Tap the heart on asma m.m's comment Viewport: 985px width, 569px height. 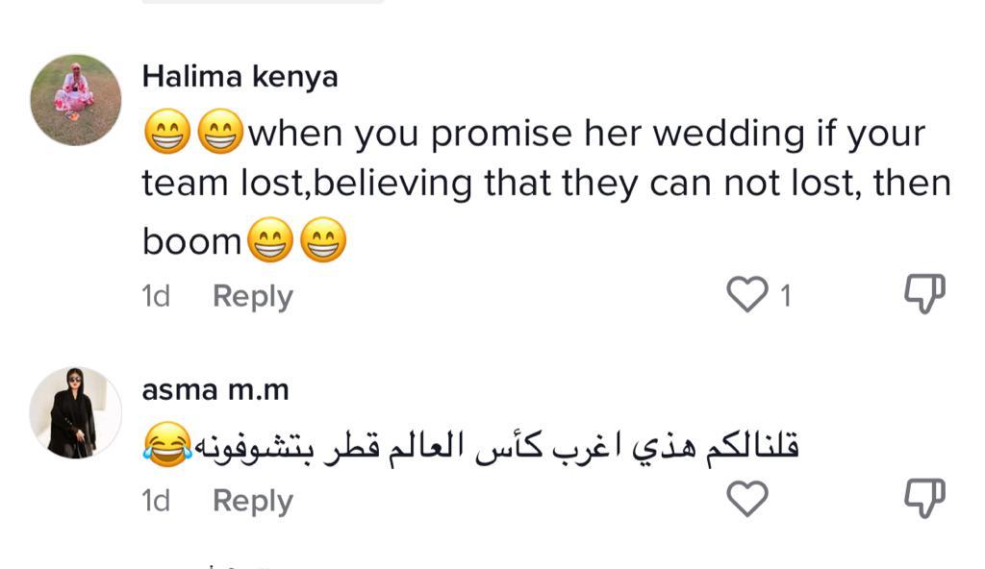click(x=746, y=499)
